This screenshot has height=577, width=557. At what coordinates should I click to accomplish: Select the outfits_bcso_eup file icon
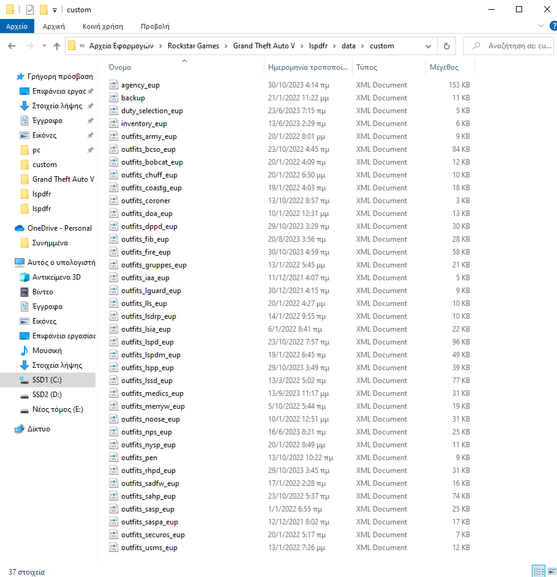click(x=114, y=149)
